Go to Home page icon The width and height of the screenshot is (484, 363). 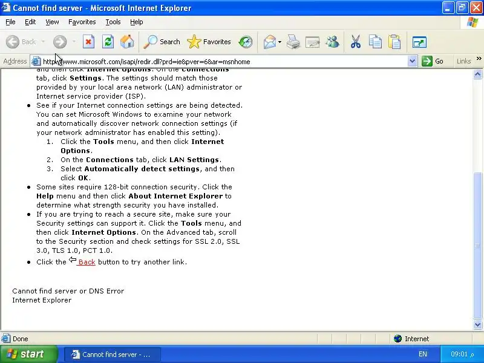[x=127, y=42]
